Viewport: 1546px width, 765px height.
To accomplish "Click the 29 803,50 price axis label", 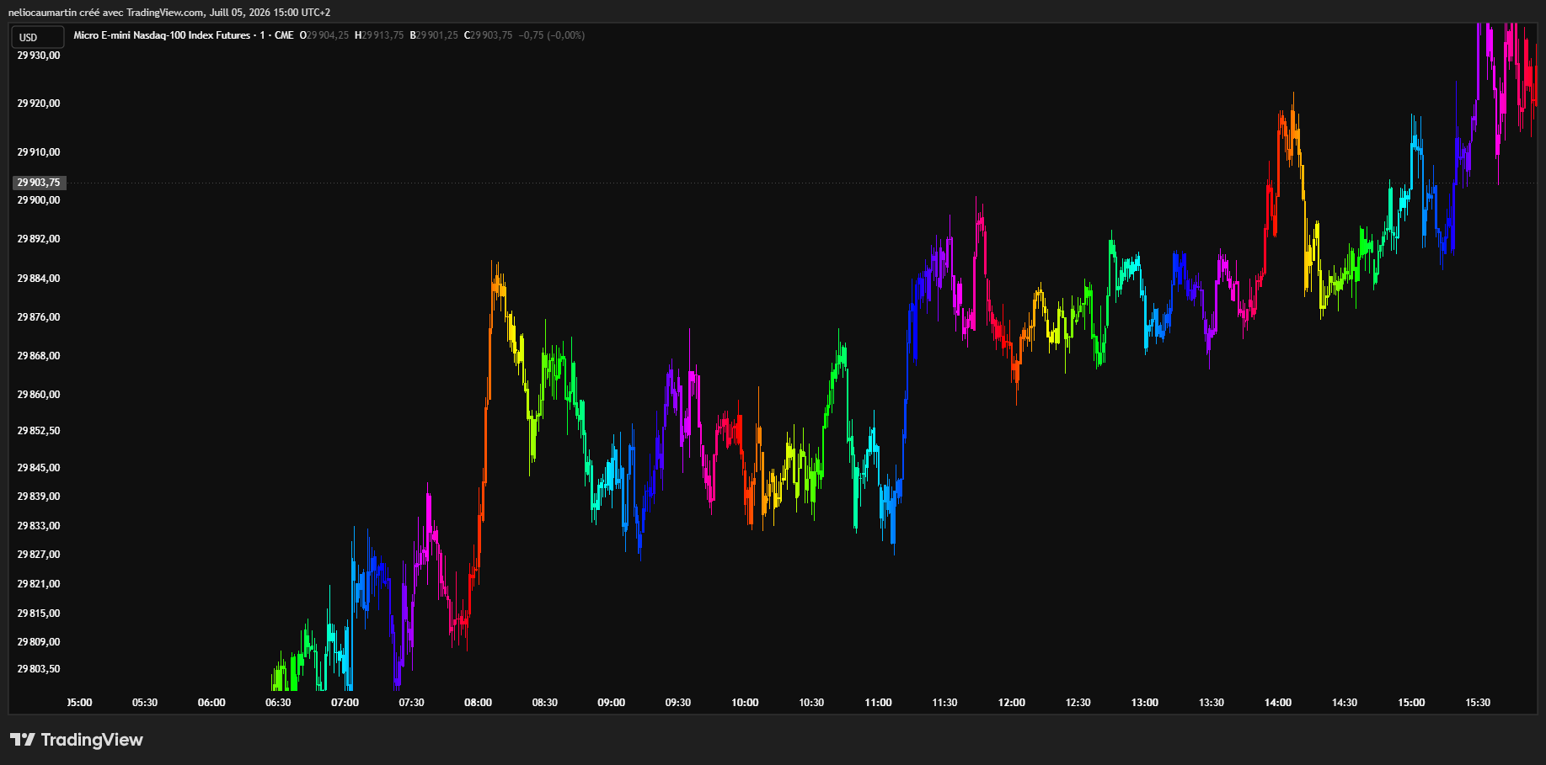I will [x=39, y=669].
